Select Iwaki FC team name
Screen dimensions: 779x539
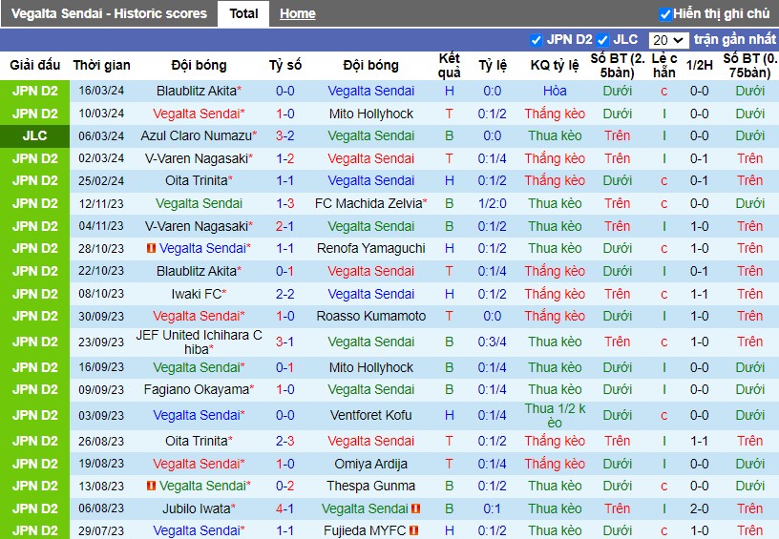coord(199,294)
